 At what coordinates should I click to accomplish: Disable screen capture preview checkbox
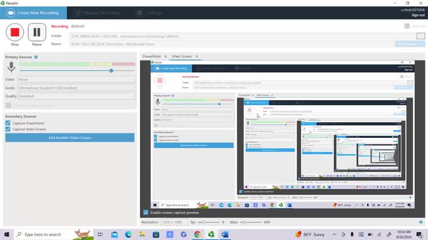(x=146, y=212)
